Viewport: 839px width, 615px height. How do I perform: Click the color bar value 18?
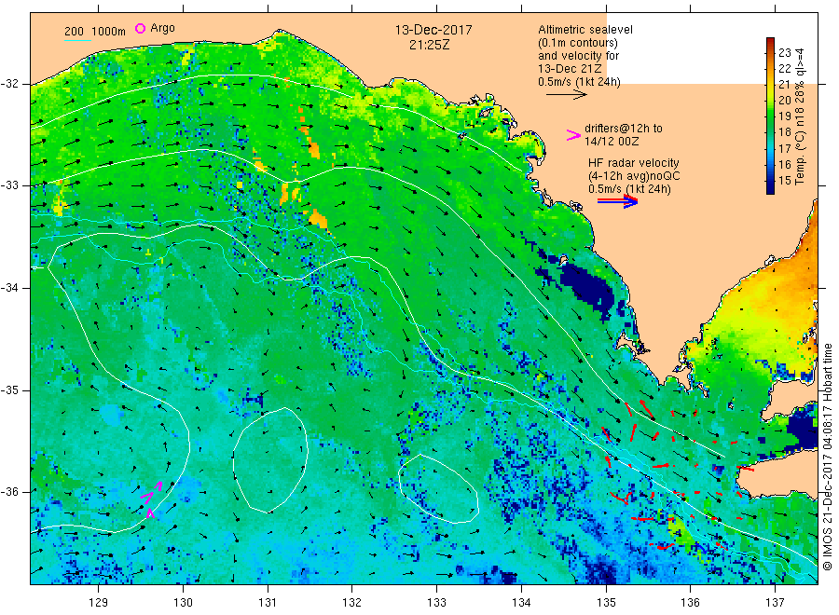(784, 132)
